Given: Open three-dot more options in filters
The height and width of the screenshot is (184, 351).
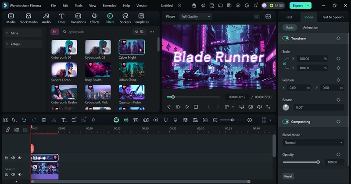Looking at the screenshot, I should tap(152, 32).
